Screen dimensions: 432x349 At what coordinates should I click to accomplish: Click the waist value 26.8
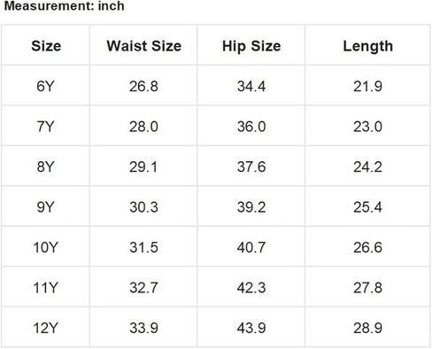(143, 86)
